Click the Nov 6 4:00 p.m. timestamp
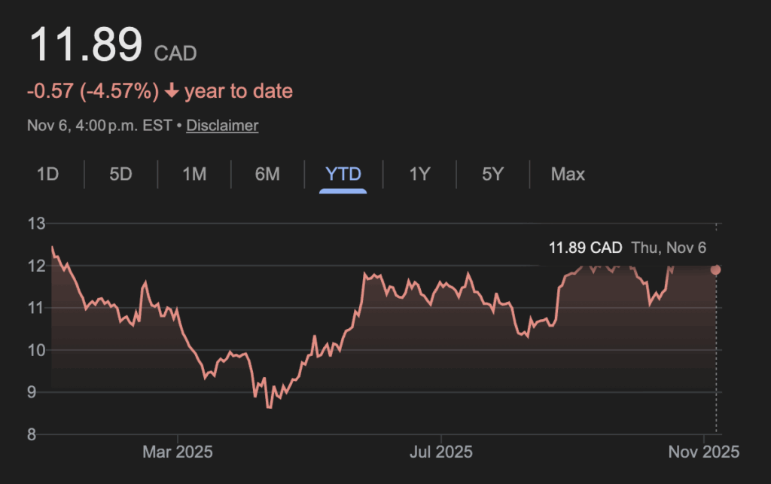Image resolution: width=771 pixels, height=484 pixels. (x=99, y=126)
